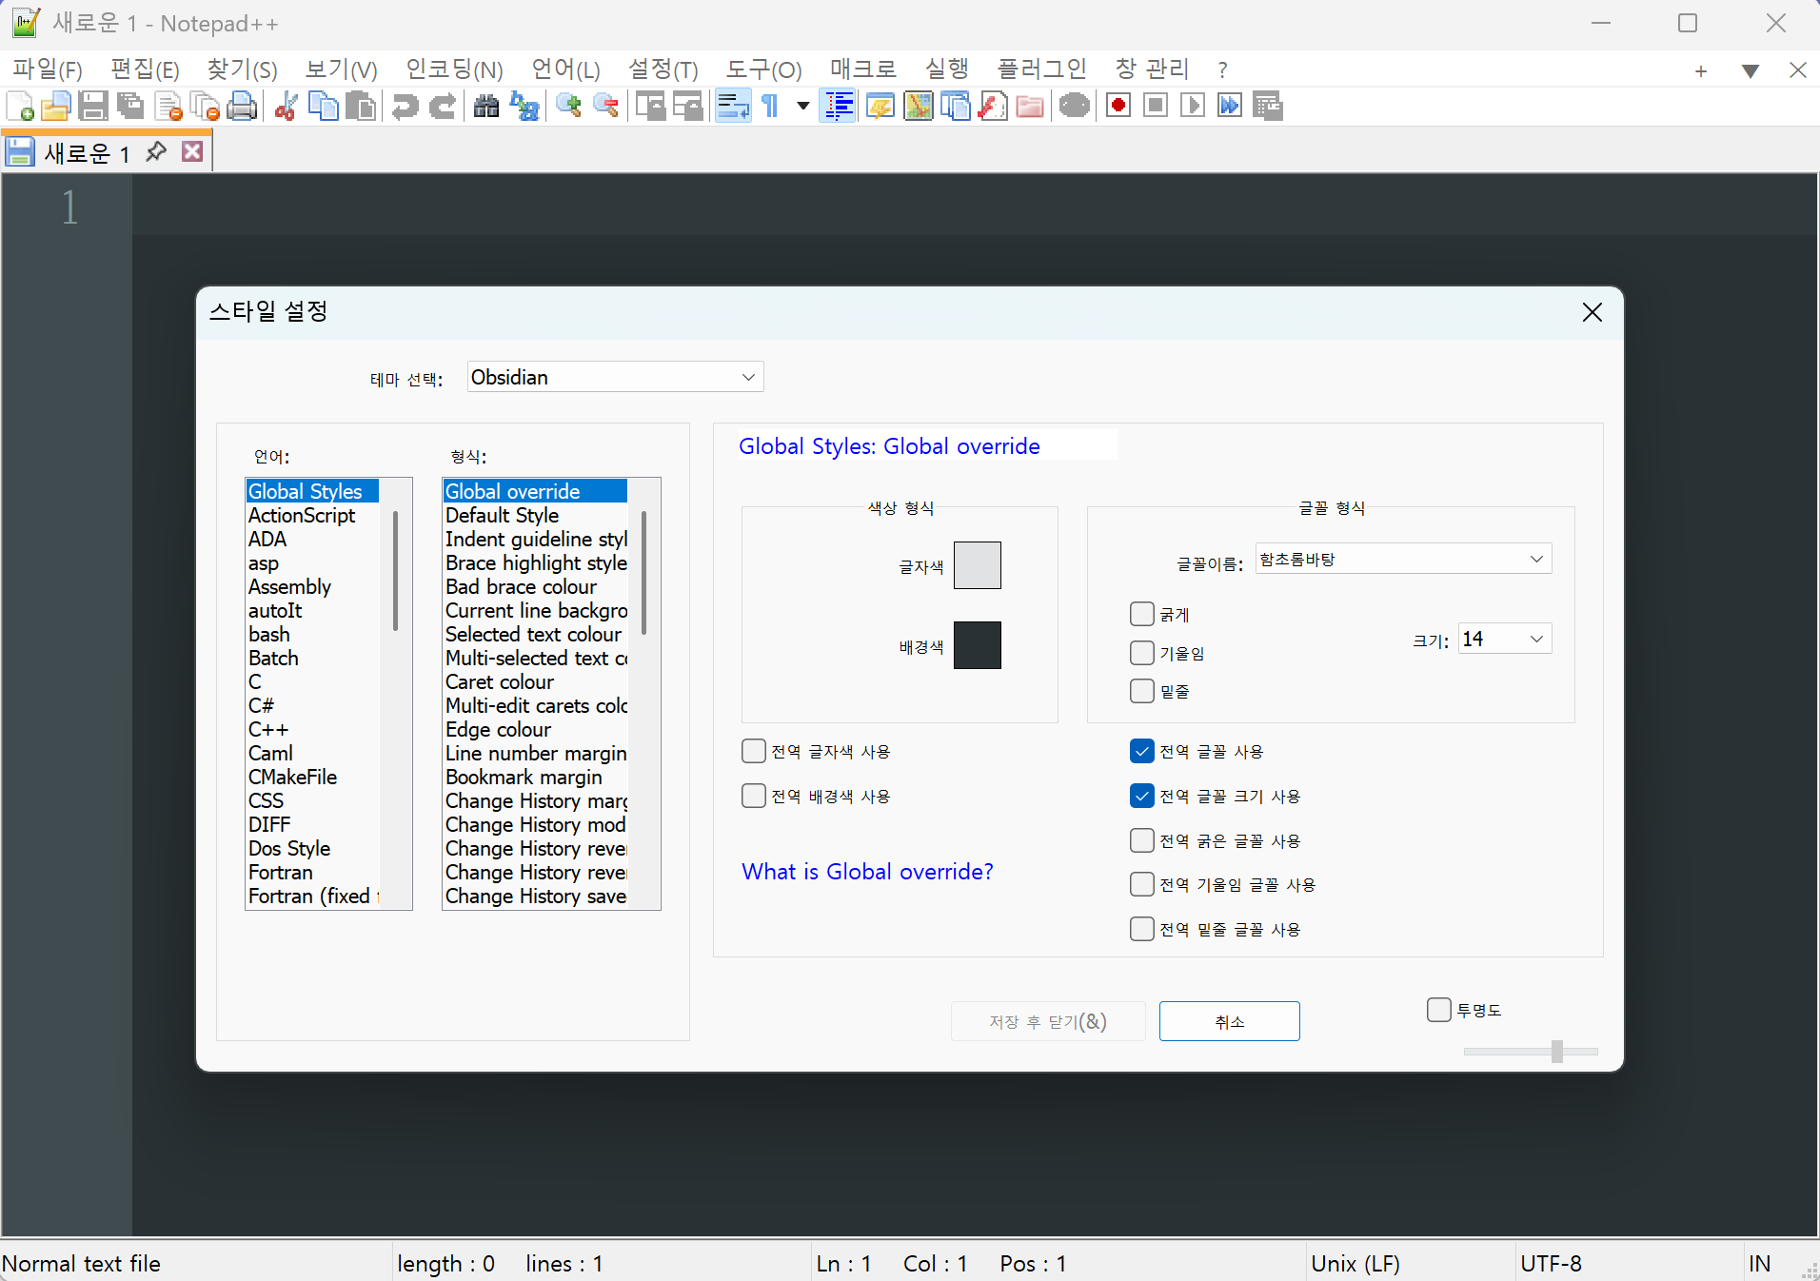This screenshot has width=1820, height=1281.
Task: Enable the 굵게 (bold) checkbox
Action: pyautogui.click(x=1142, y=615)
